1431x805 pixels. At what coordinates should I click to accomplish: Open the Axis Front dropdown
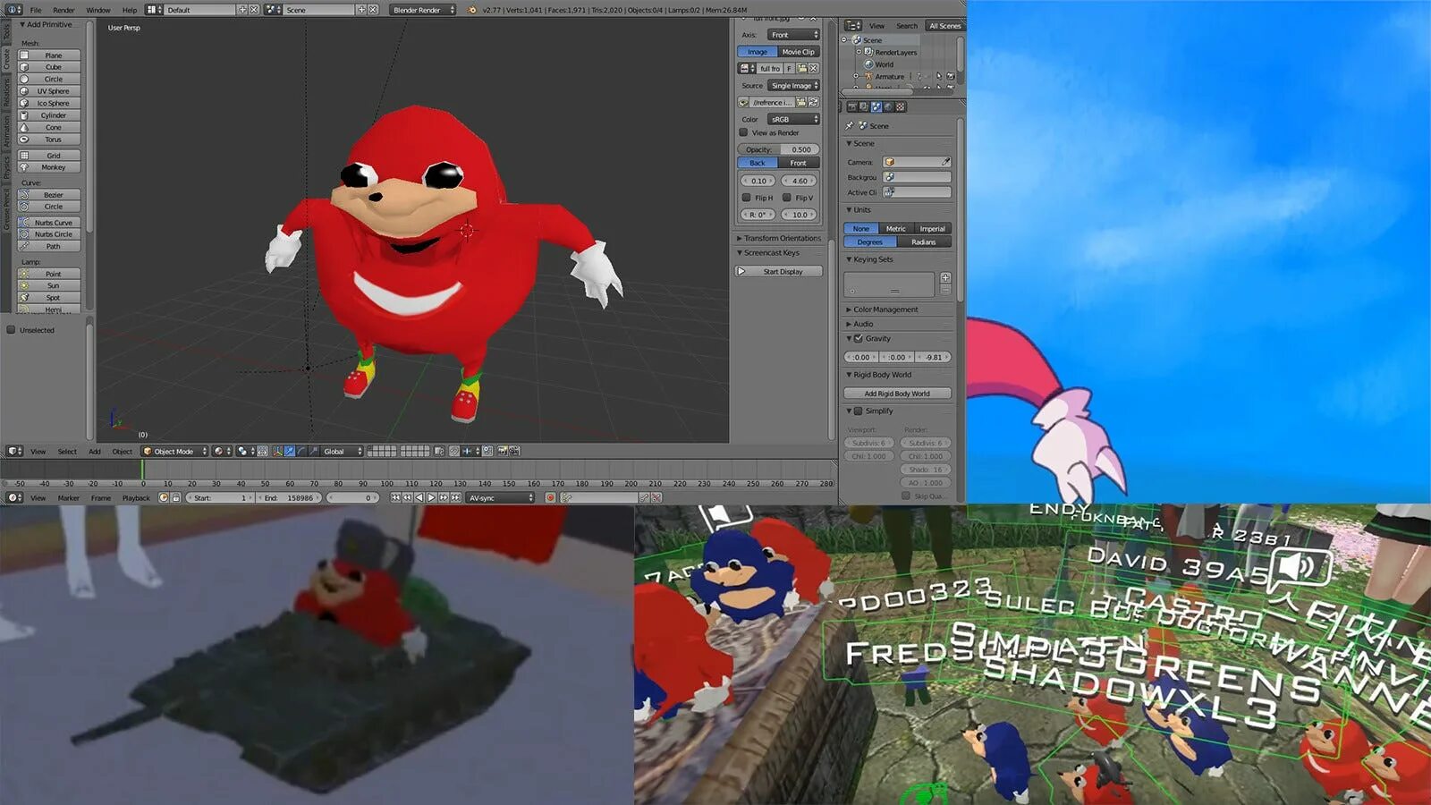click(793, 35)
